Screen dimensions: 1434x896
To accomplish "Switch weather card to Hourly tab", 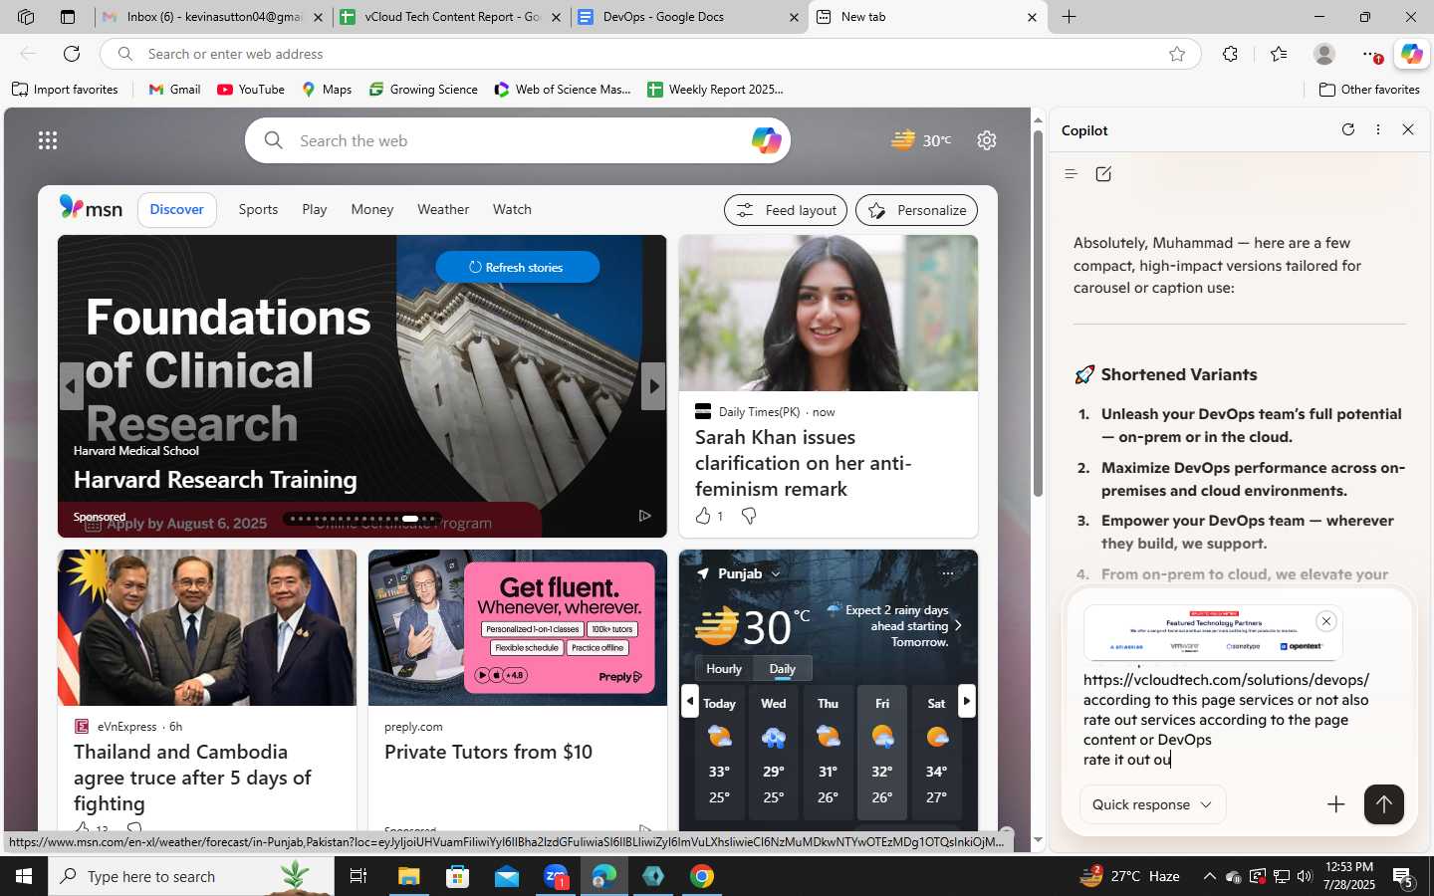I will click(x=724, y=669).
